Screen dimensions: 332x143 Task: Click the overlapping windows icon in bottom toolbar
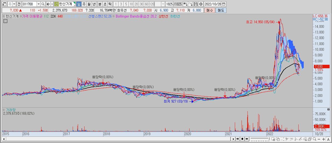pos(278,139)
